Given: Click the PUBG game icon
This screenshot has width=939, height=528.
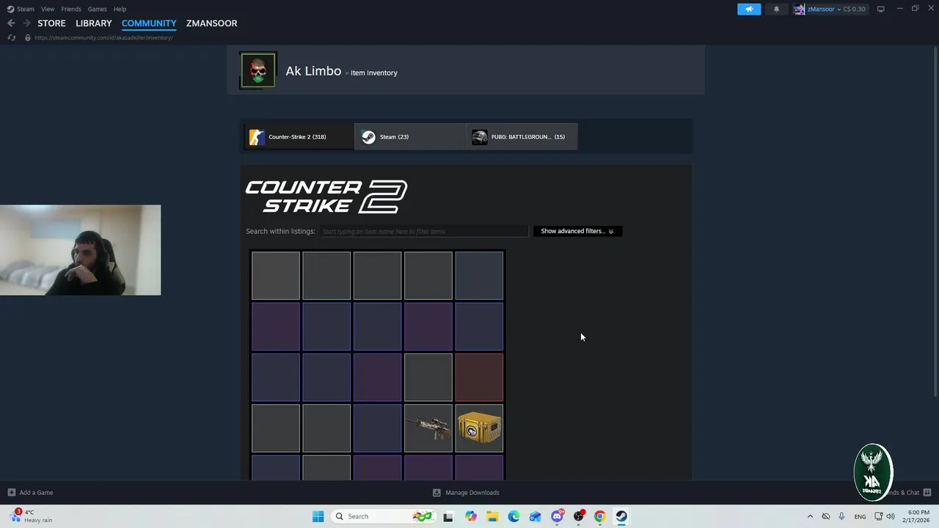Looking at the screenshot, I should [480, 137].
